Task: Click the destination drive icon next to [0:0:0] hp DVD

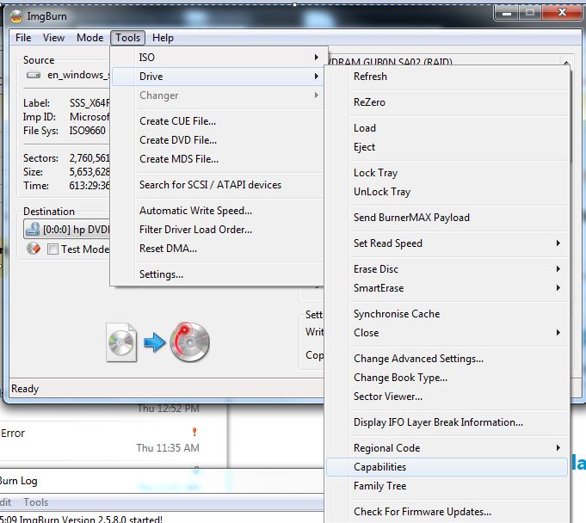Action: 33,229
